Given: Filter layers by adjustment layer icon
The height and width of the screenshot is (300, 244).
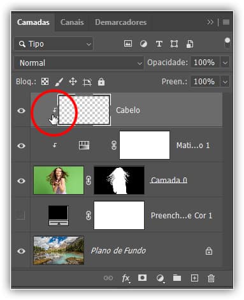Looking at the screenshot, I should (143, 44).
